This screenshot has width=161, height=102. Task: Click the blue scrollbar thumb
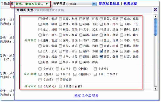click(155, 27)
